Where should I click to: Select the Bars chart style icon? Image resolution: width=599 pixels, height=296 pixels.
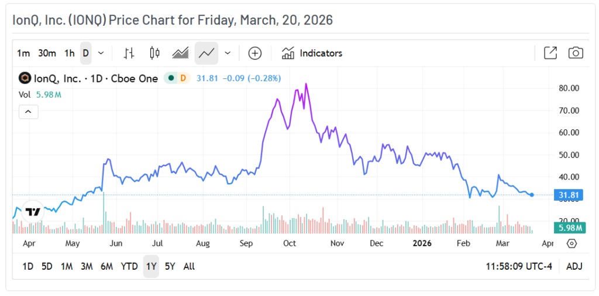tap(129, 53)
